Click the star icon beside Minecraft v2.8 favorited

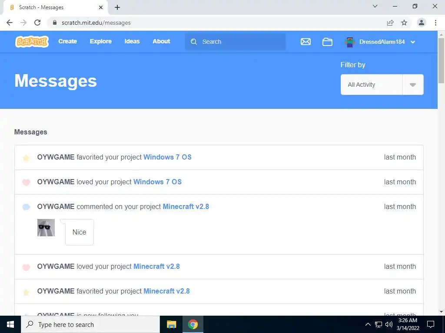point(26,292)
